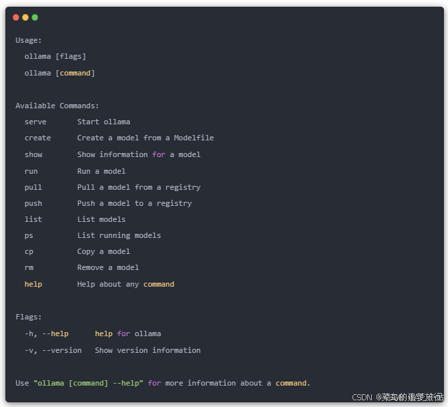This screenshot has width=448, height=407.
Task: Click the 'Available Commands:' heading
Action: pyautogui.click(x=57, y=106)
